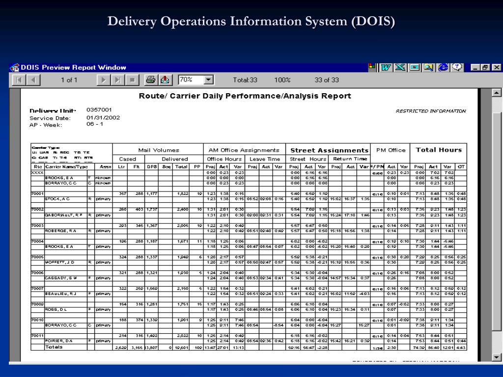Open the Word shortcut icon
The width and height of the screenshot is (503, 377).
[386, 67]
